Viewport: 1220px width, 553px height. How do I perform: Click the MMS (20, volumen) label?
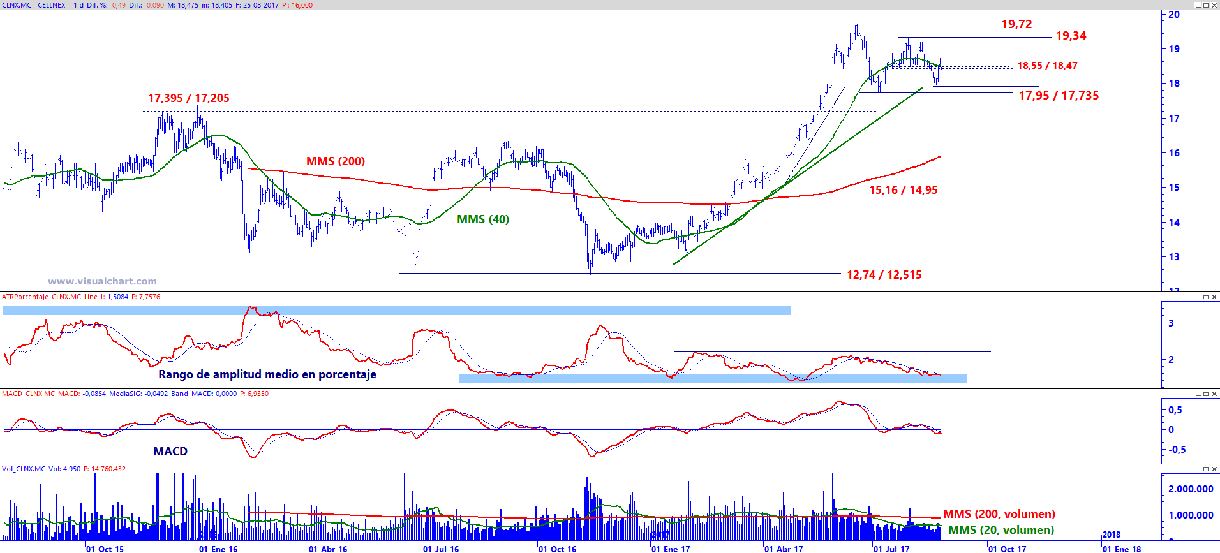1001,530
